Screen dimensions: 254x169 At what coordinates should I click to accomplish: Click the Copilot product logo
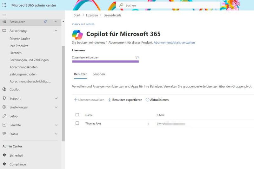pos(77,35)
